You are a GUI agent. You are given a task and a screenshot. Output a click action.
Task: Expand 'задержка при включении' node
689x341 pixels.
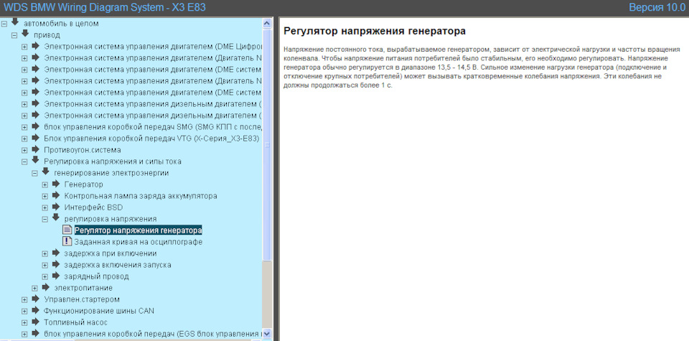point(44,254)
